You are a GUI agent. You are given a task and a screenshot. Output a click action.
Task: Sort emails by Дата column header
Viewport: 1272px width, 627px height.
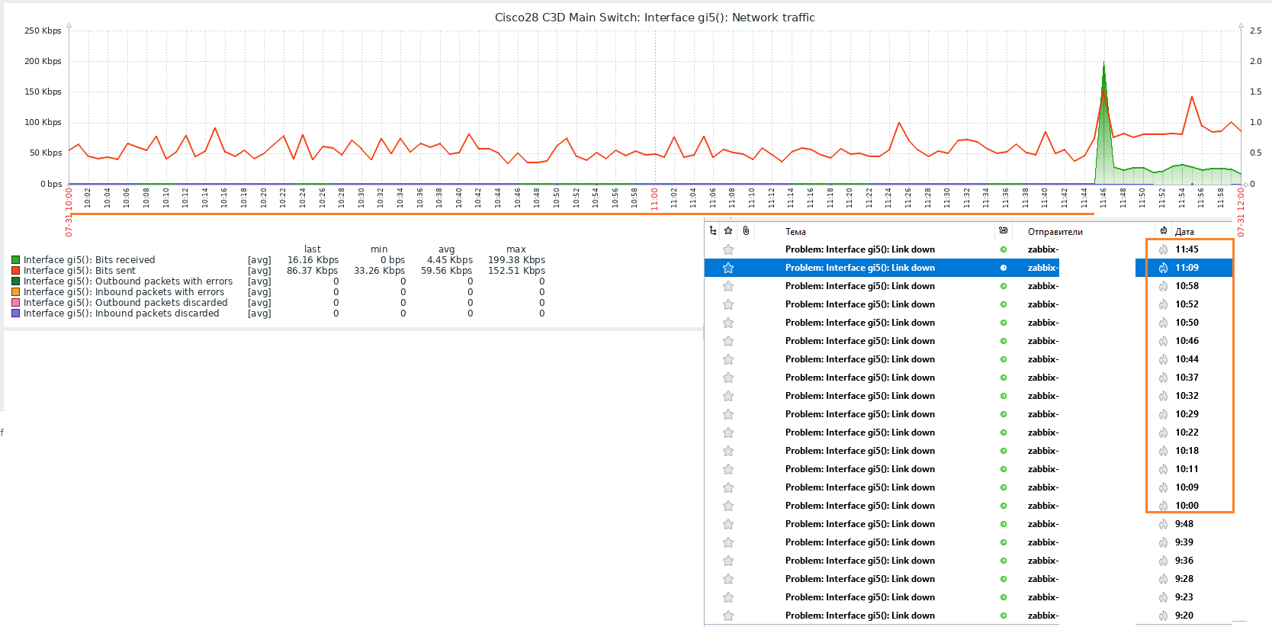(1184, 232)
